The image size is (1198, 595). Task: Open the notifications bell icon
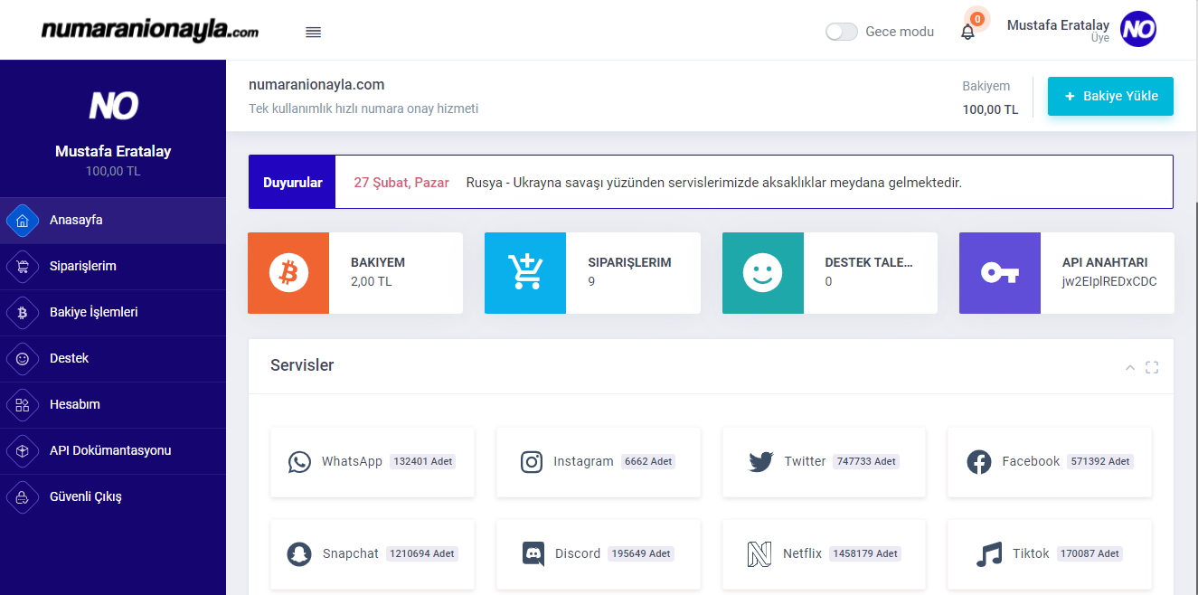coord(967,33)
